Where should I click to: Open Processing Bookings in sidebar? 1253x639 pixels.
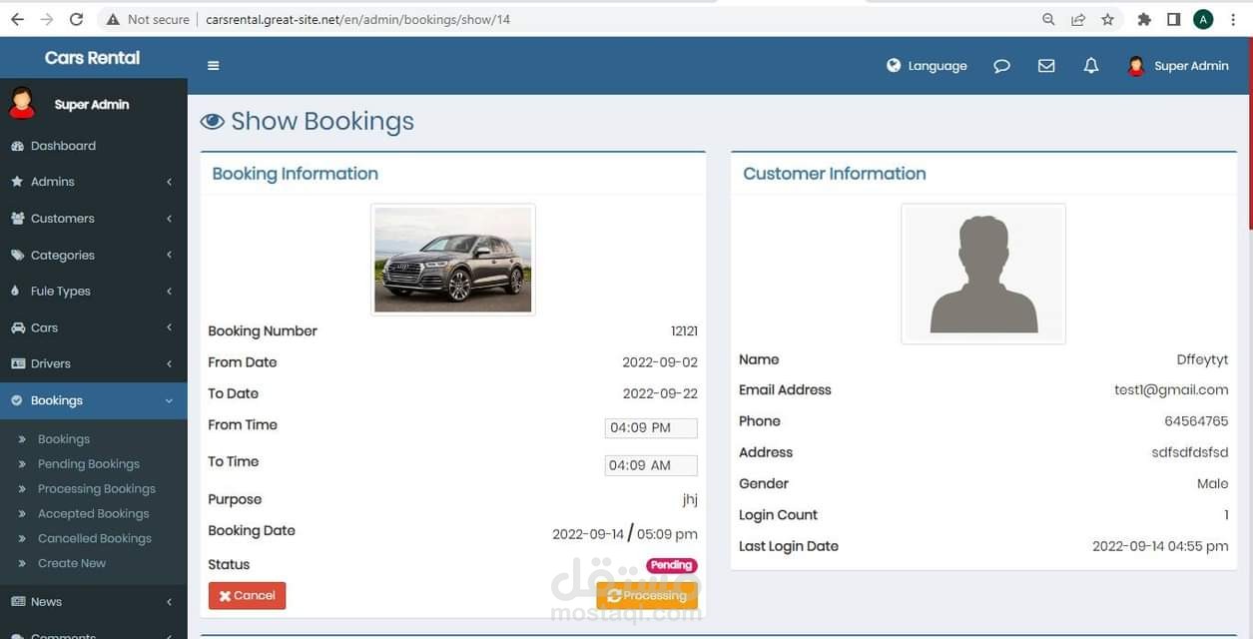[x=97, y=489]
